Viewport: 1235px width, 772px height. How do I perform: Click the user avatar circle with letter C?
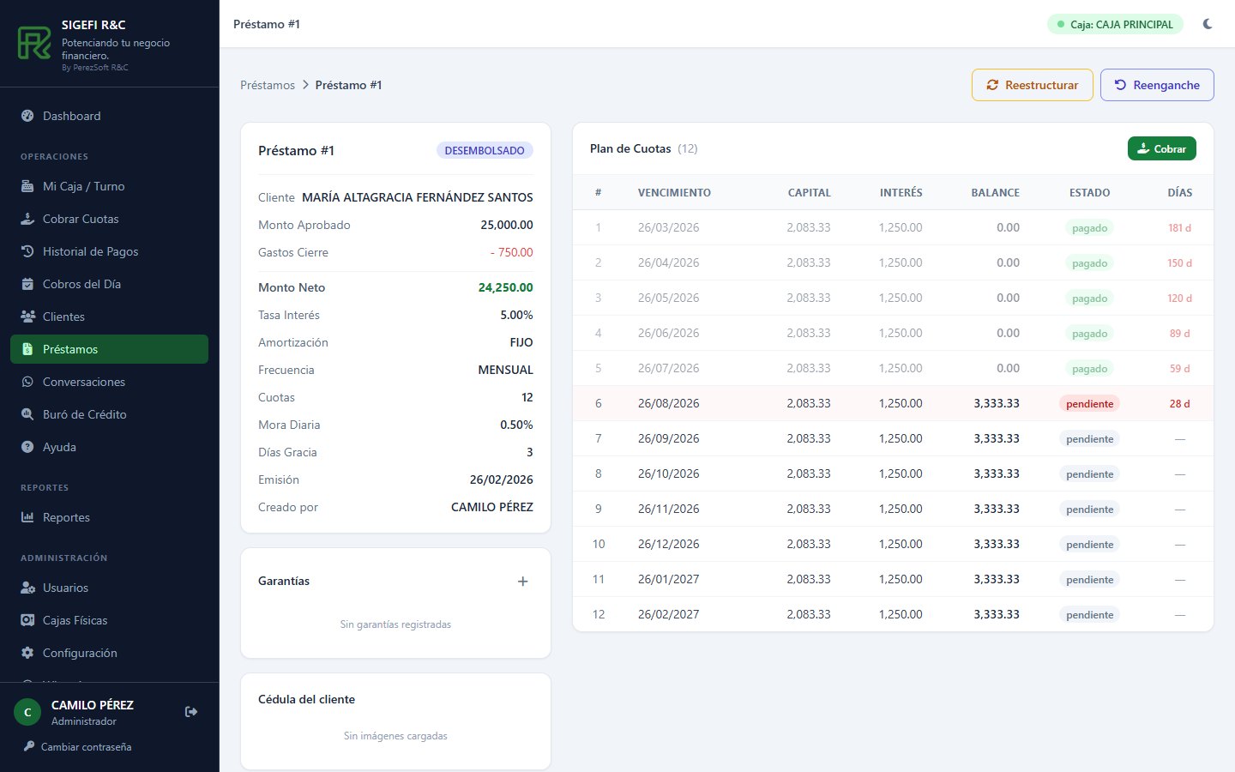27,712
